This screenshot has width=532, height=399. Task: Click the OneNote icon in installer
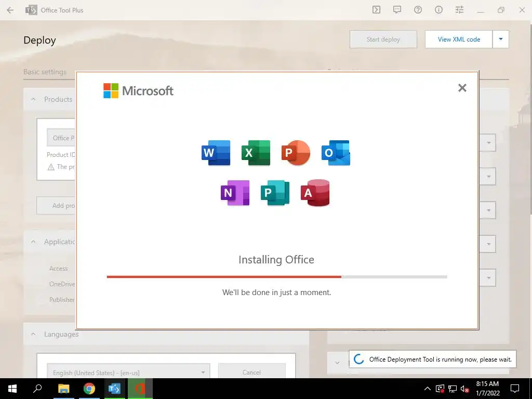pyautogui.click(x=235, y=193)
